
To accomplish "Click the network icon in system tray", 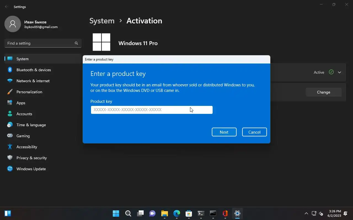I will pos(314,213).
